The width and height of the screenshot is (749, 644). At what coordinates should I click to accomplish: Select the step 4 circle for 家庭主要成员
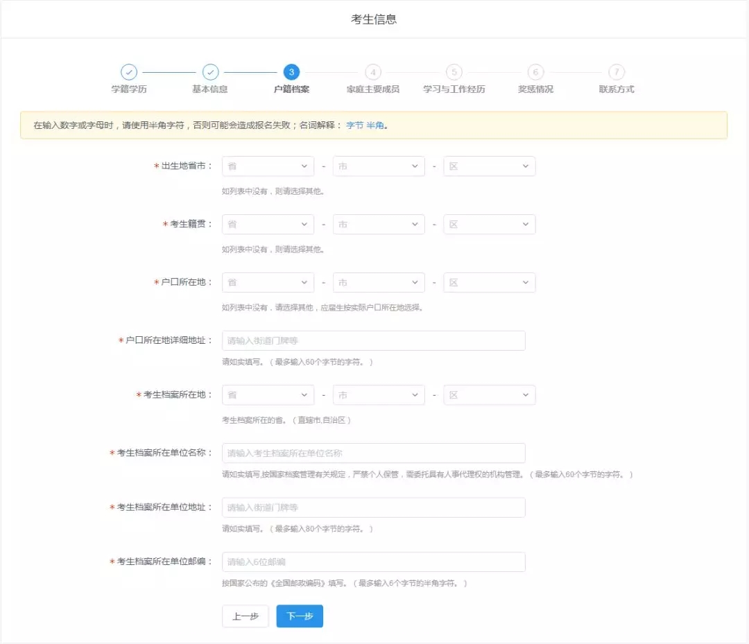coord(373,72)
